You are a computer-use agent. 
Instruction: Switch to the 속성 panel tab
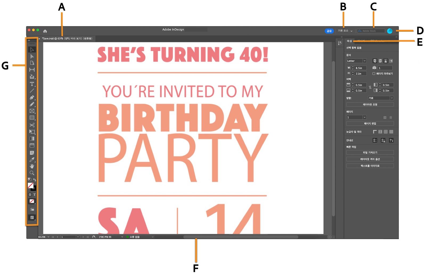349,41
